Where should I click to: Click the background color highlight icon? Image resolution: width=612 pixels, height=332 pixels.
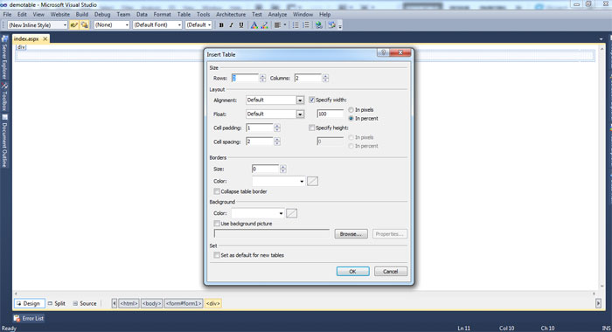pos(264,25)
